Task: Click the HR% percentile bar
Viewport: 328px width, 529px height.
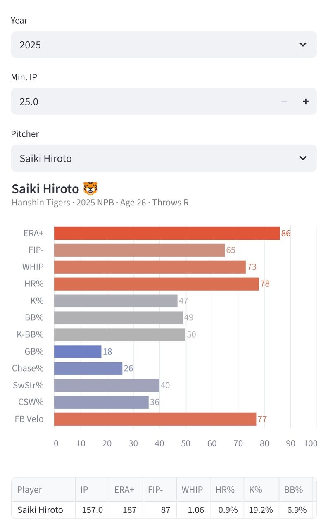Action: click(x=157, y=284)
